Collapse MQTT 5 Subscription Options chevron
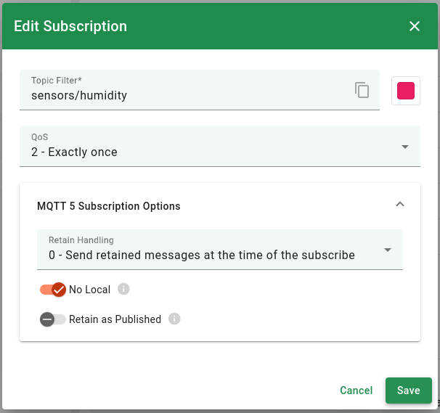Viewport: 440px width, 413px height. click(x=399, y=205)
